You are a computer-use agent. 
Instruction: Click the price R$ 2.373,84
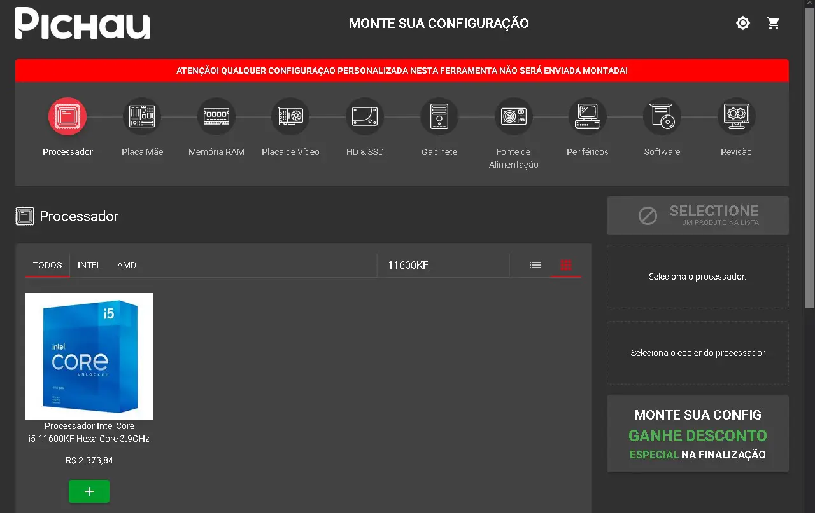pos(89,460)
